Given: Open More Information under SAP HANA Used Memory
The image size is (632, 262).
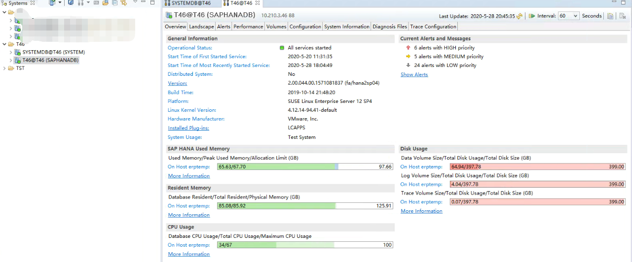Looking at the screenshot, I should (189, 176).
